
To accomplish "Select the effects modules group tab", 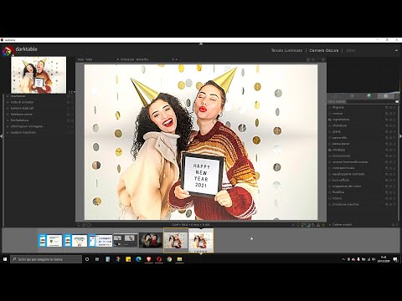I will [385, 96].
